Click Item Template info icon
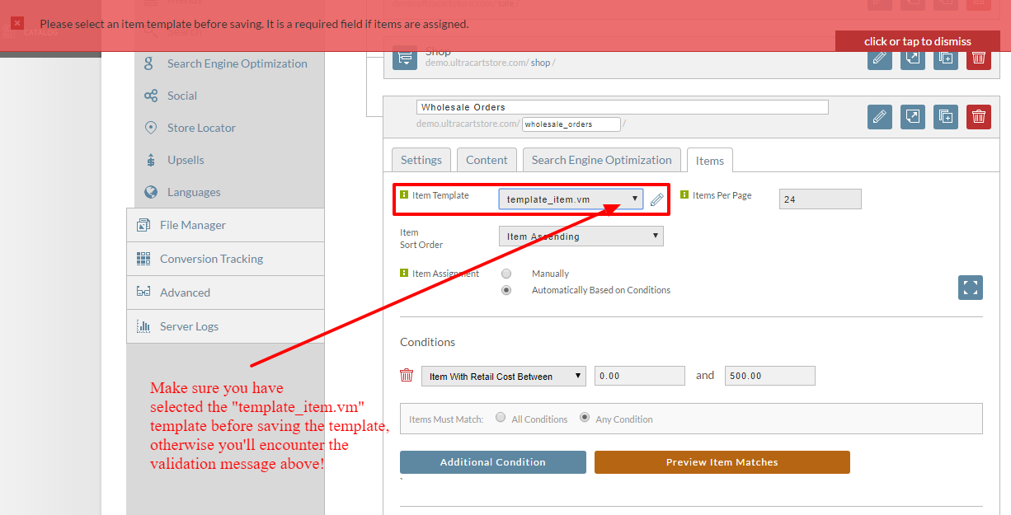 (404, 195)
